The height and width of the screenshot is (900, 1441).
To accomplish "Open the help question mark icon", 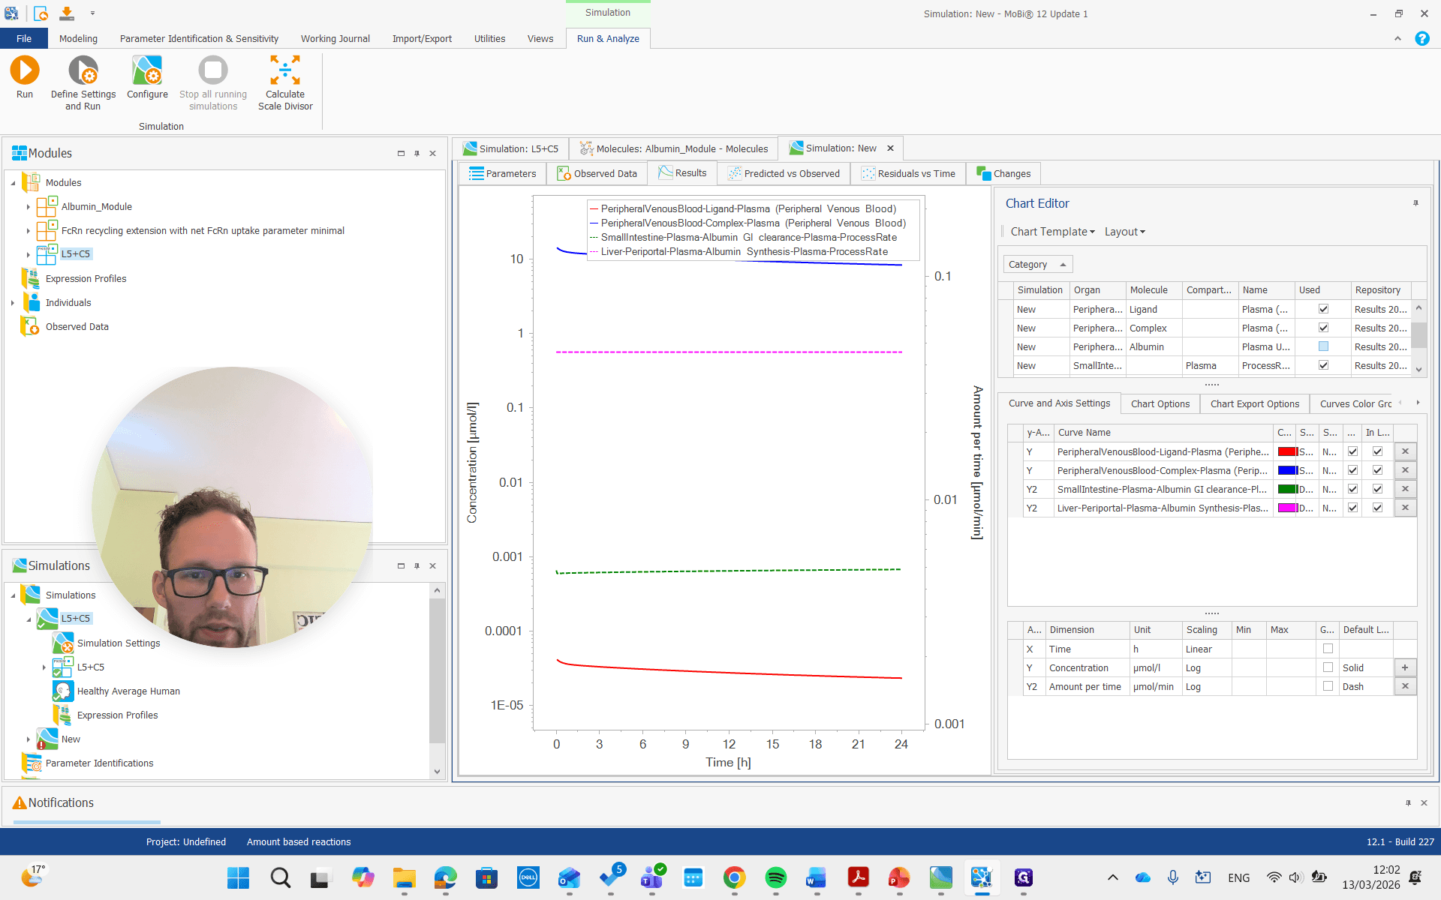I will [x=1421, y=38].
